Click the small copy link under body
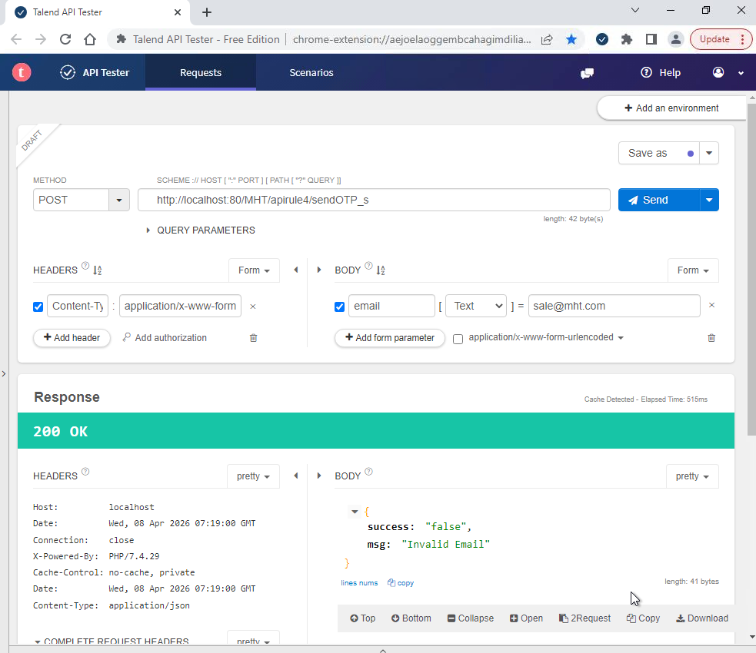This screenshot has height=653, width=756. (x=401, y=582)
